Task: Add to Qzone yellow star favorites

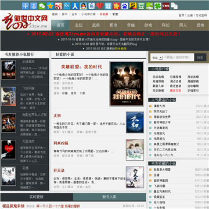Action: click(x=50, y=6)
